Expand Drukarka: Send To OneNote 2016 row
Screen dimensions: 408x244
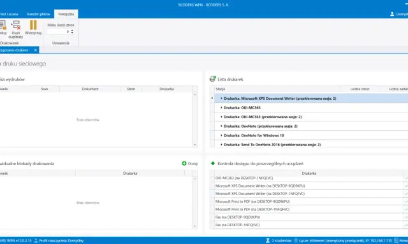pyautogui.click(x=221, y=145)
